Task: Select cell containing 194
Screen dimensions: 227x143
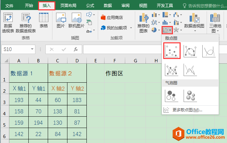Action: tap(38, 123)
